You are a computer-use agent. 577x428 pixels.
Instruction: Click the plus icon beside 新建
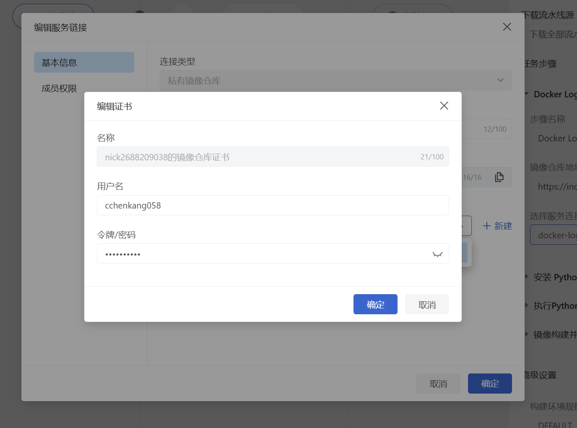pos(487,226)
